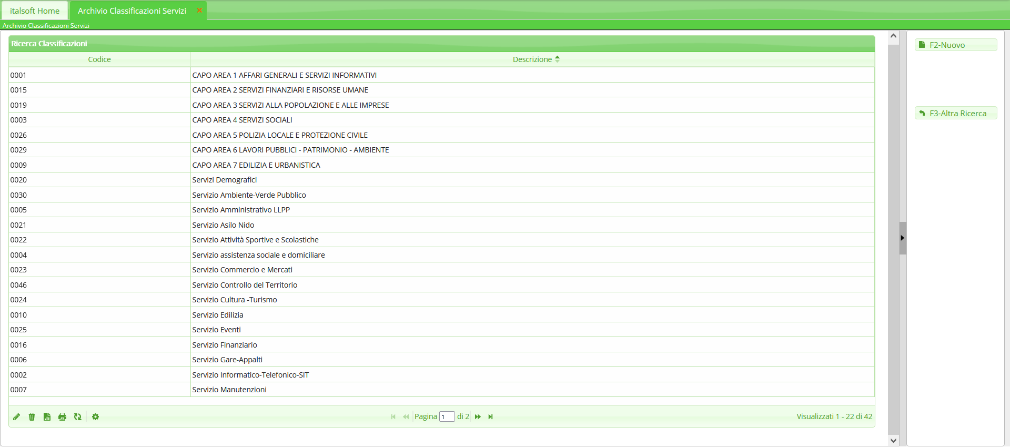Collapse the right side panel arrow
The height and width of the screenshot is (448, 1010).
(x=902, y=238)
